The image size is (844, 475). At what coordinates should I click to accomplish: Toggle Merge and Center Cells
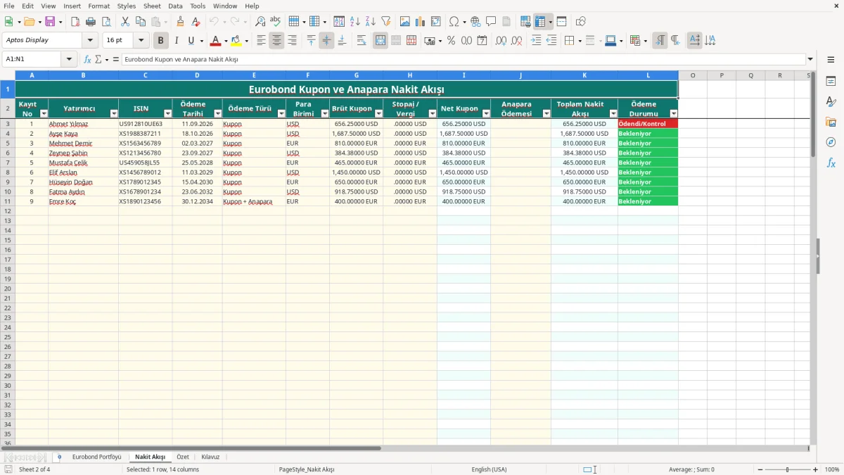click(381, 41)
